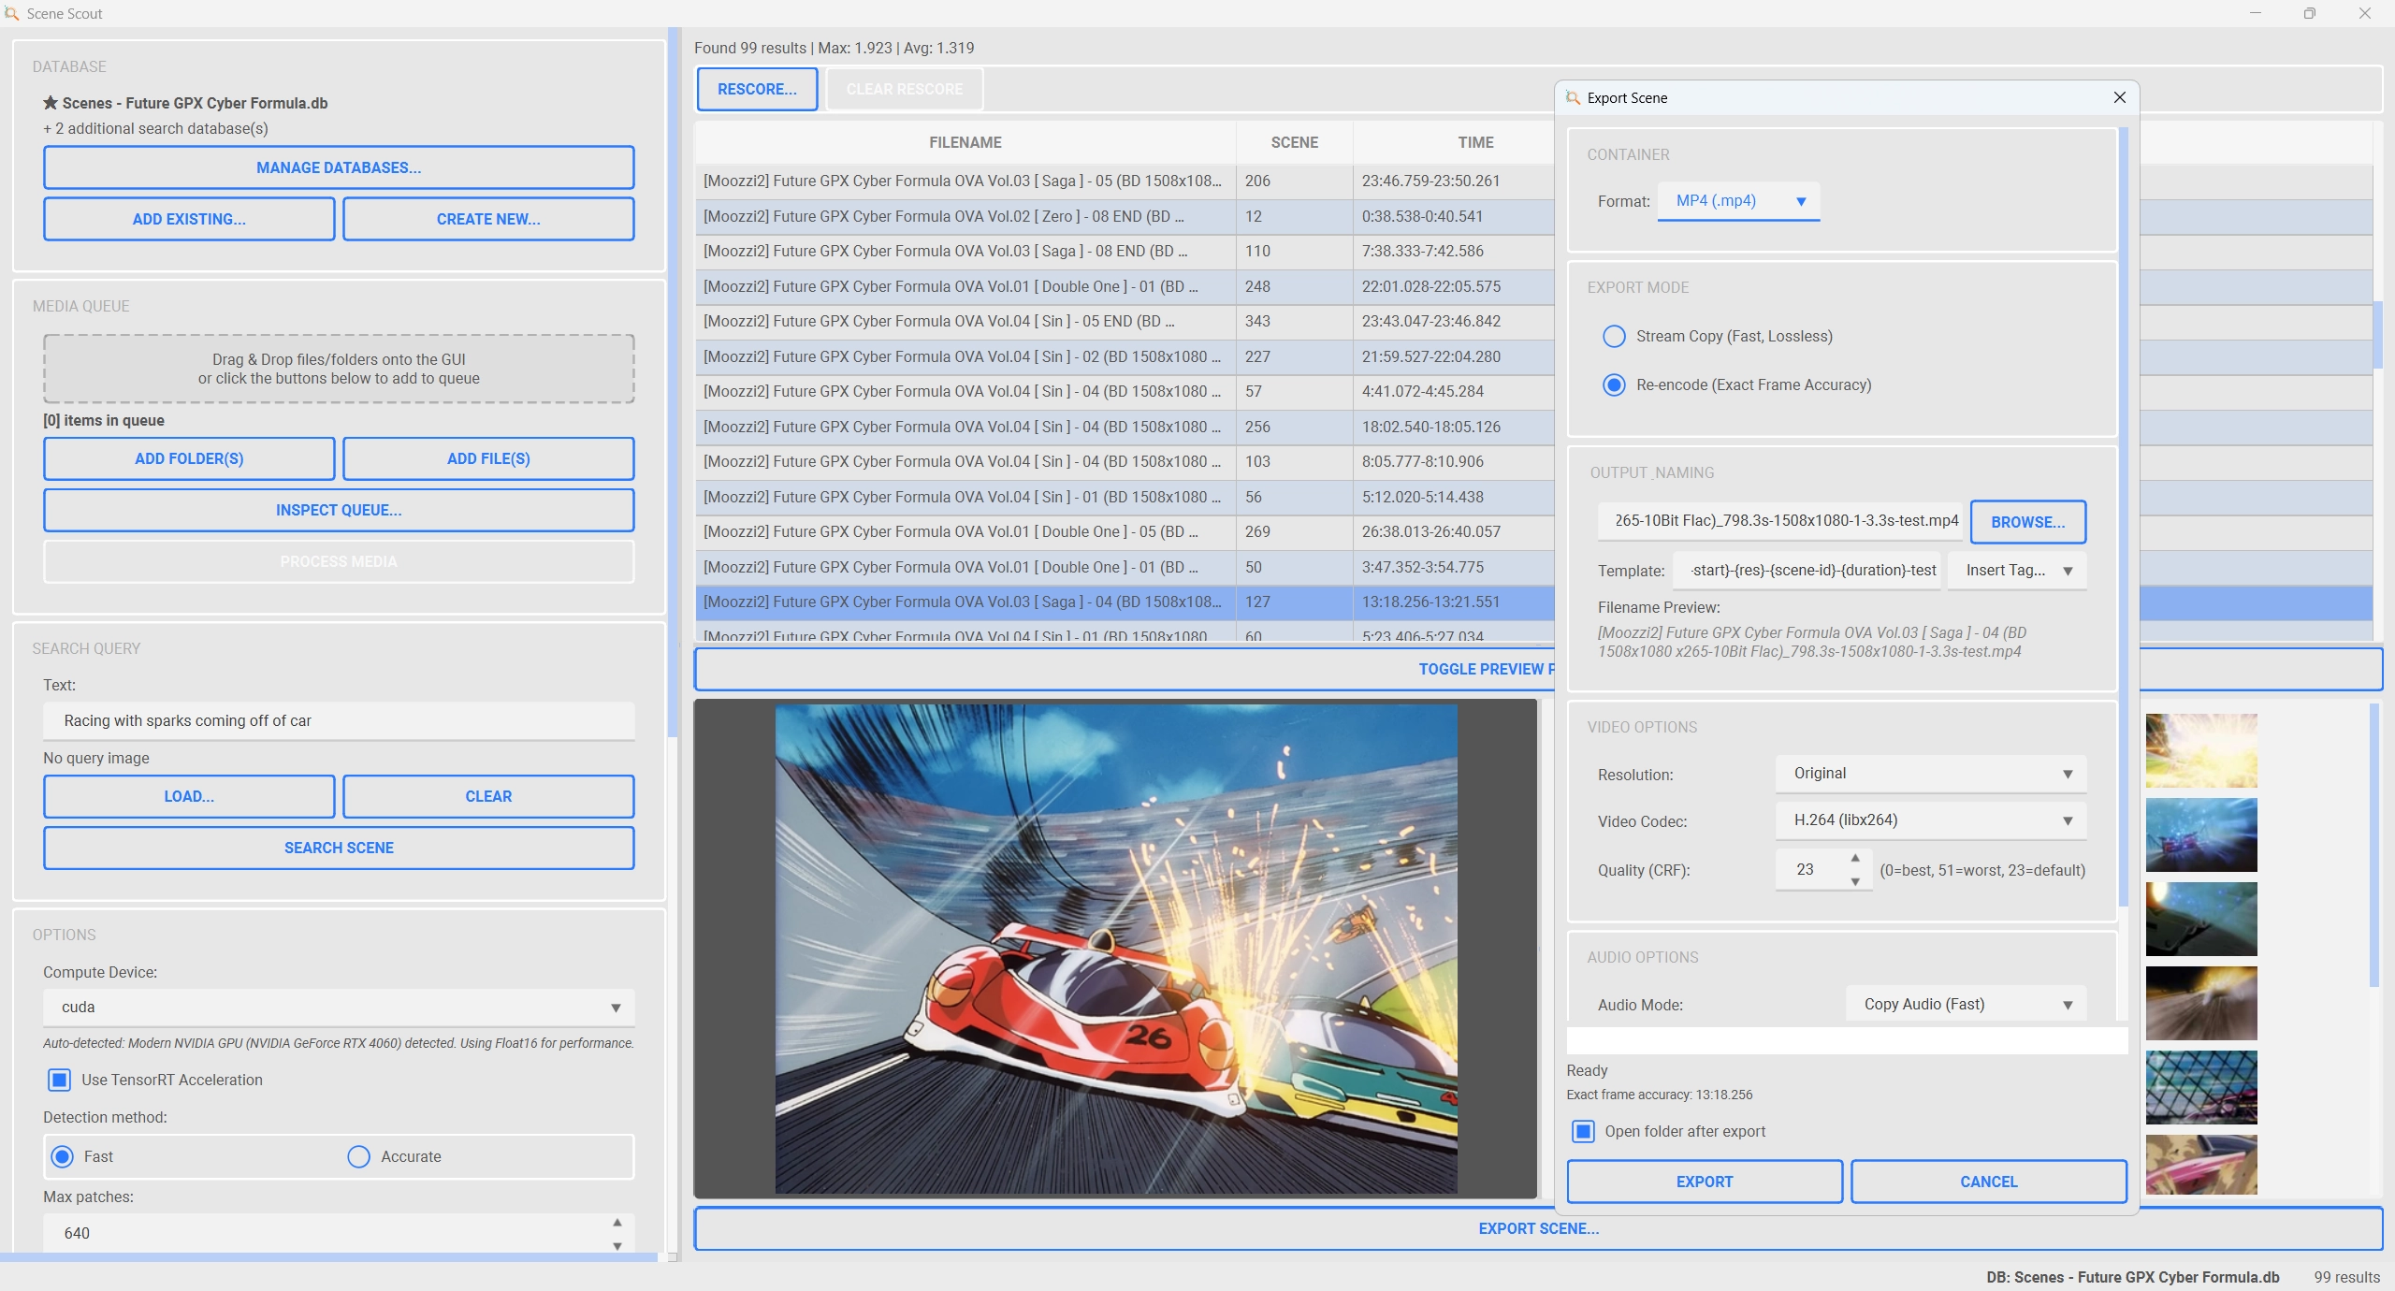Click the Scene Scout app icon in title bar
The image size is (2395, 1291).
(x=12, y=13)
